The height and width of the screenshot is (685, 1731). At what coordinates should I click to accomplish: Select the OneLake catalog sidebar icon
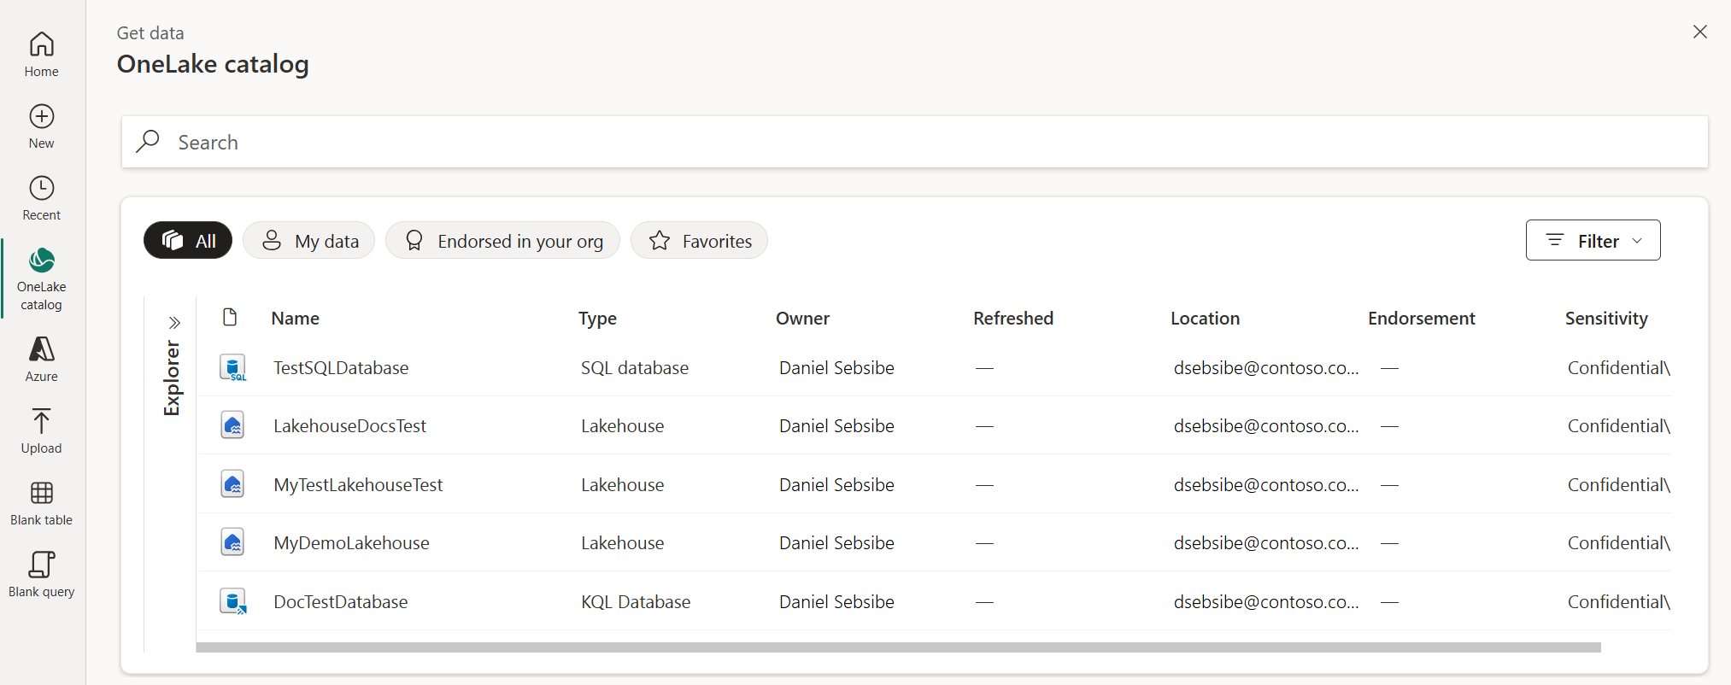pos(41,260)
